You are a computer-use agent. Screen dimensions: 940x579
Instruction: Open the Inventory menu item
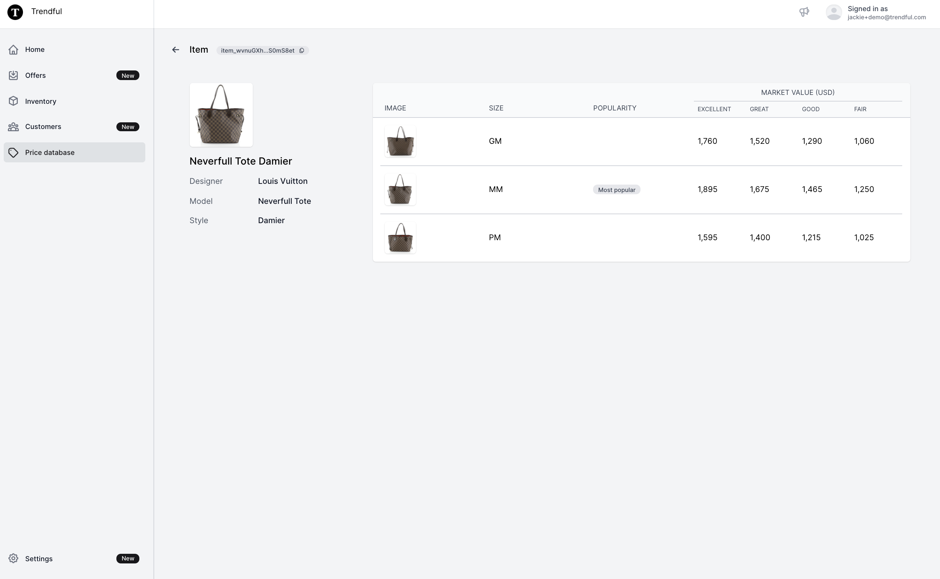coord(74,101)
